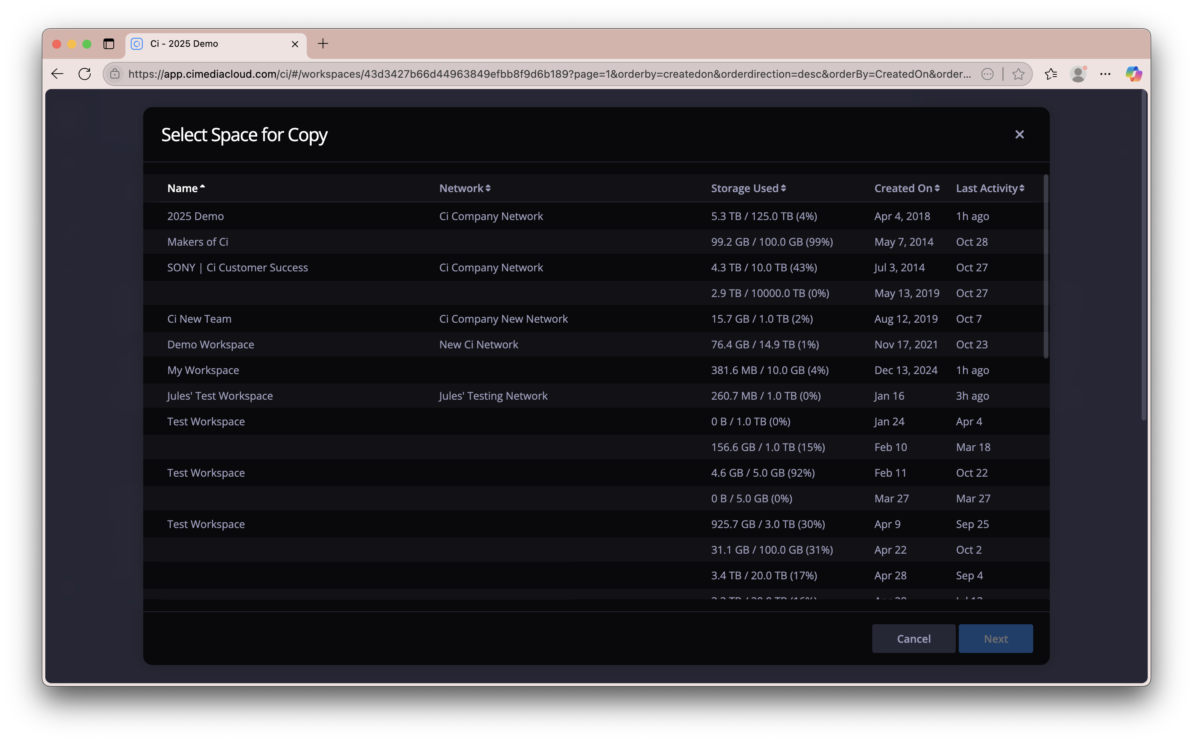Reload the page with the refresh icon
Viewport: 1193px width, 742px height.
(x=85, y=74)
